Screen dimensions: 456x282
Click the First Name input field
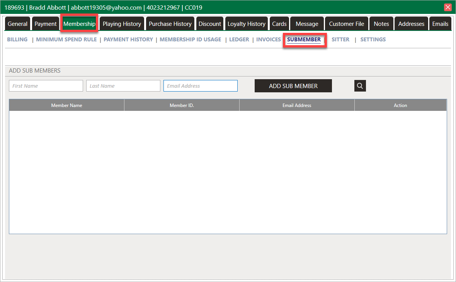(x=46, y=86)
